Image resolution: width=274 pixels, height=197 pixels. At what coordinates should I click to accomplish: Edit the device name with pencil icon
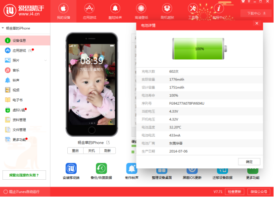[108, 142]
